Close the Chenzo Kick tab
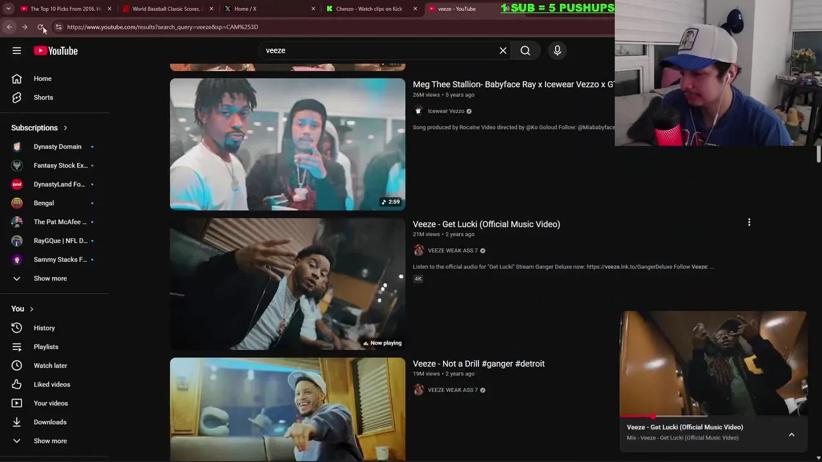This screenshot has width=822, height=462. coord(415,9)
